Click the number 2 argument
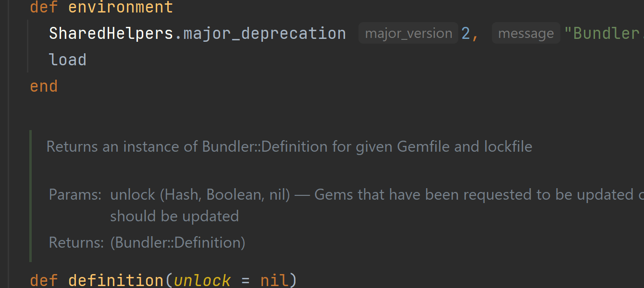Screen dimensions: 644x288 (465, 33)
